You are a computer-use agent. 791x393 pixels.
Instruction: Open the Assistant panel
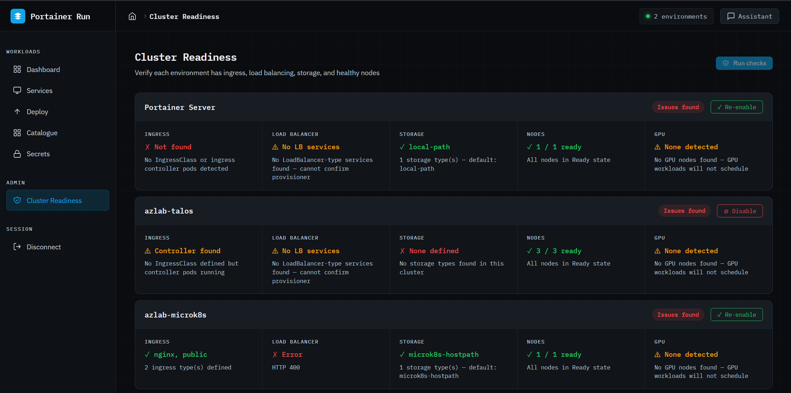[x=749, y=17]
